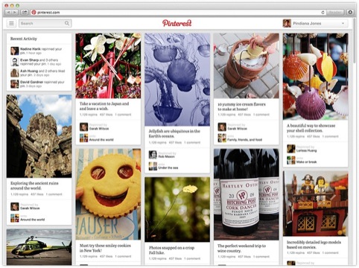Click the Reader button in address bar
Image resolution: width=359 pixels, height=268 pixels.
(x=335, y=12)
